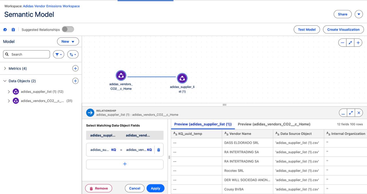Open the dropdown arrow next to Share

[359, 14]
